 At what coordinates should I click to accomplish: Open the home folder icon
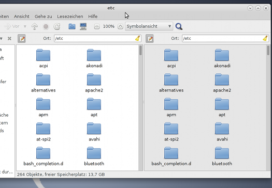[x=72, y=26]
